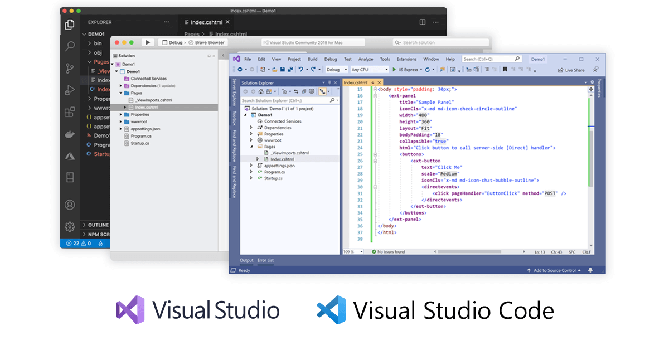Open Server Explorer side tab
Viewport: 669px width, 350px height.
coord(234,93)
